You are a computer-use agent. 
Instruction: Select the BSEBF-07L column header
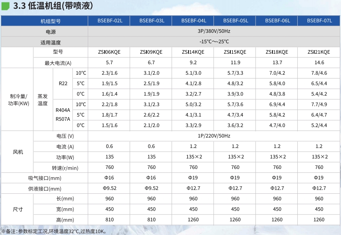coord(319,21)
